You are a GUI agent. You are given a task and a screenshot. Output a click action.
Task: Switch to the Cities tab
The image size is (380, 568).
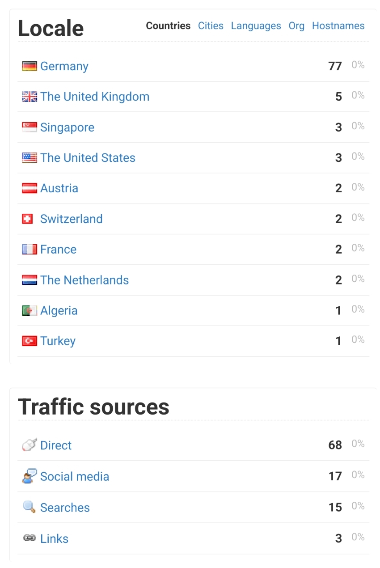211,26
